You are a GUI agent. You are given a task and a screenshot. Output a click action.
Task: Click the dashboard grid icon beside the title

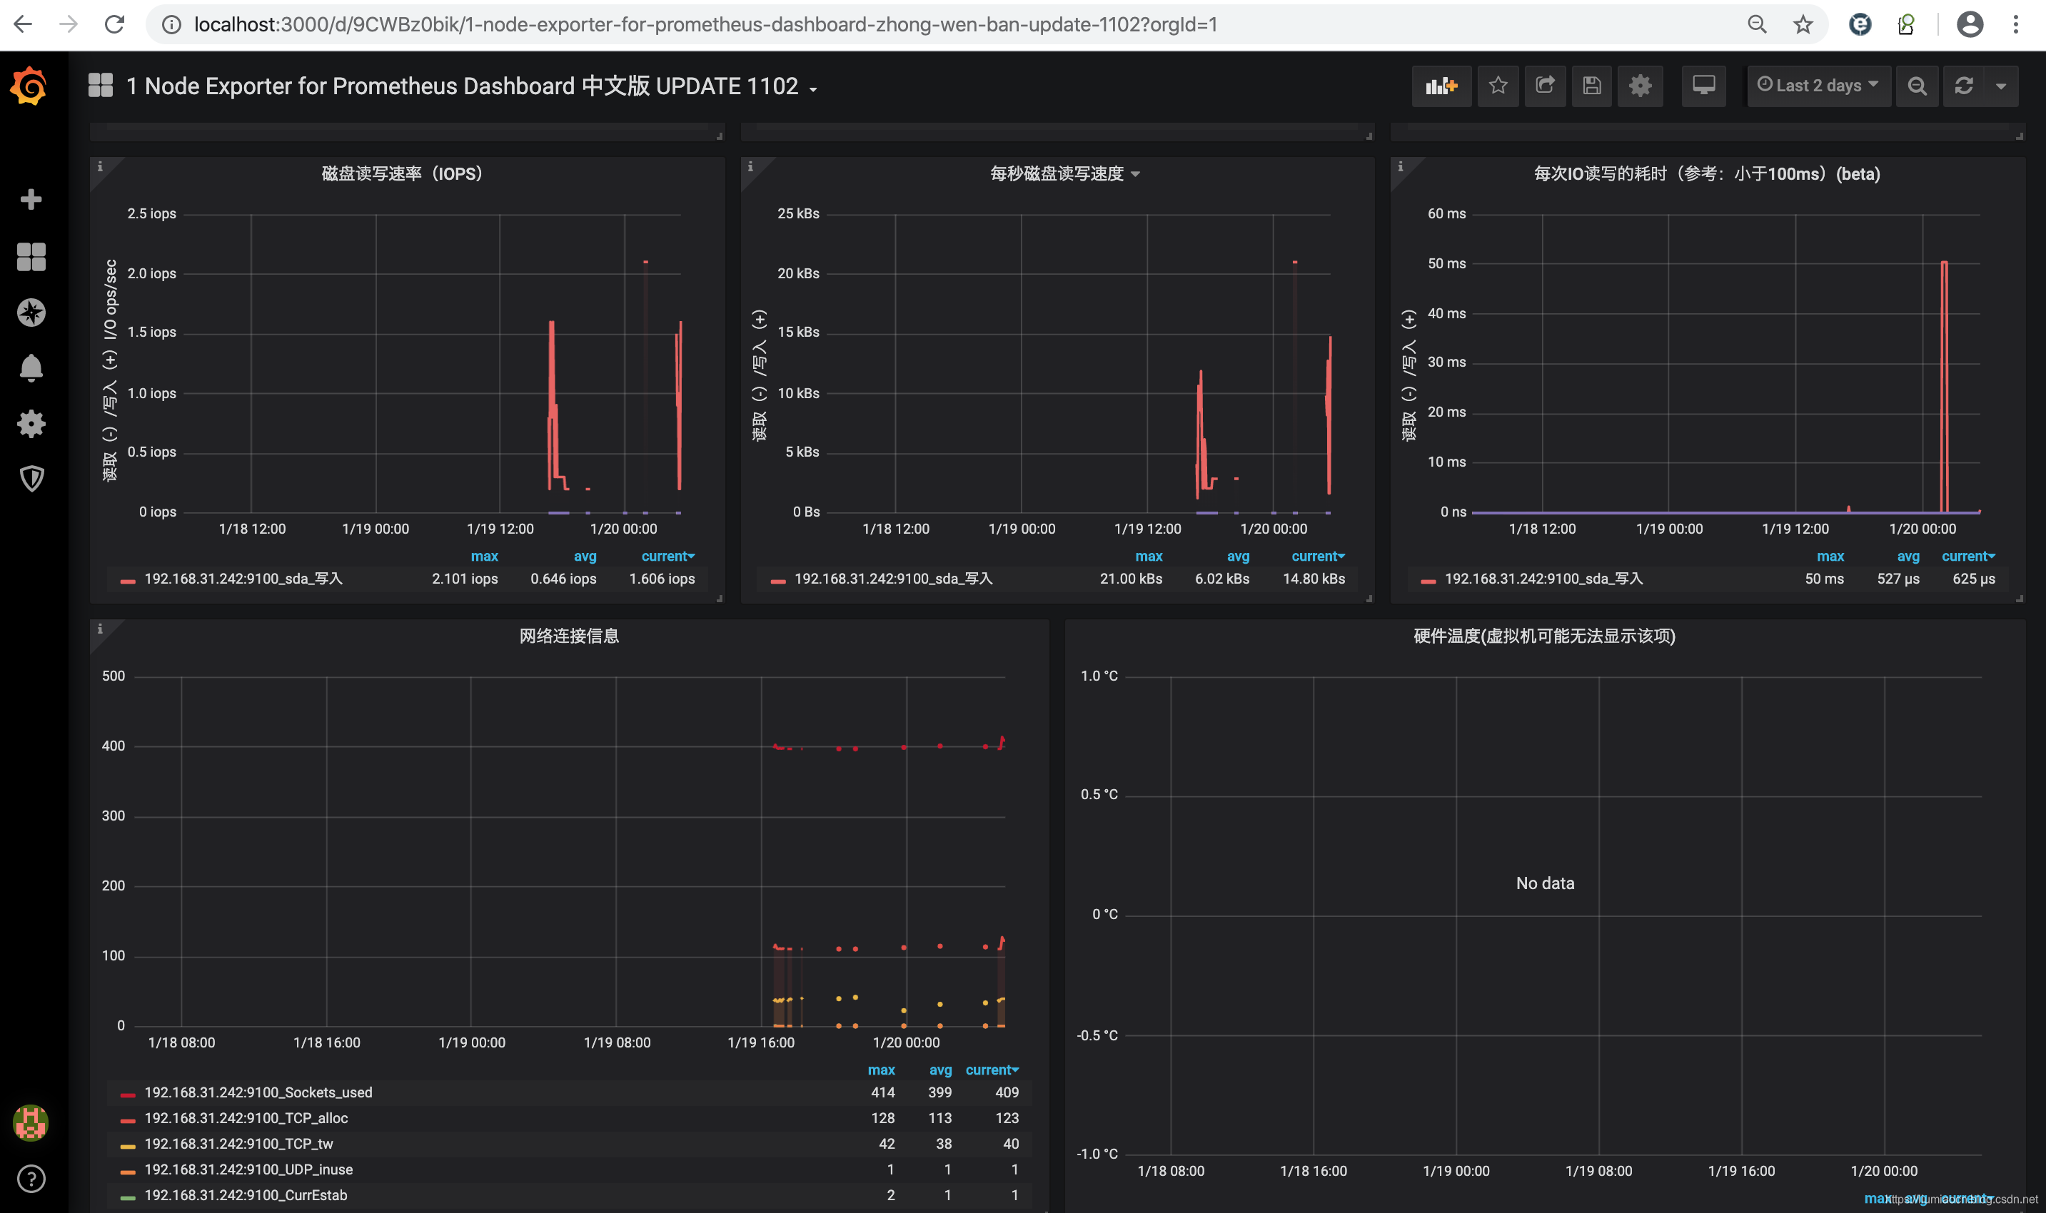click(x=101, y=85)
